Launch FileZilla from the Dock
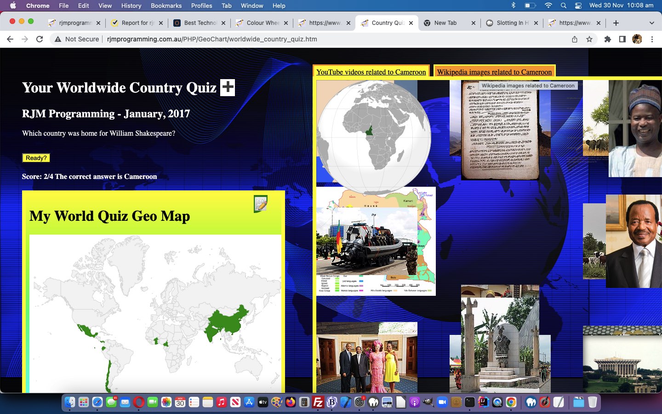The height and width of the screenshot is (414, 662). pyautogui.click(x=318, y=402)
